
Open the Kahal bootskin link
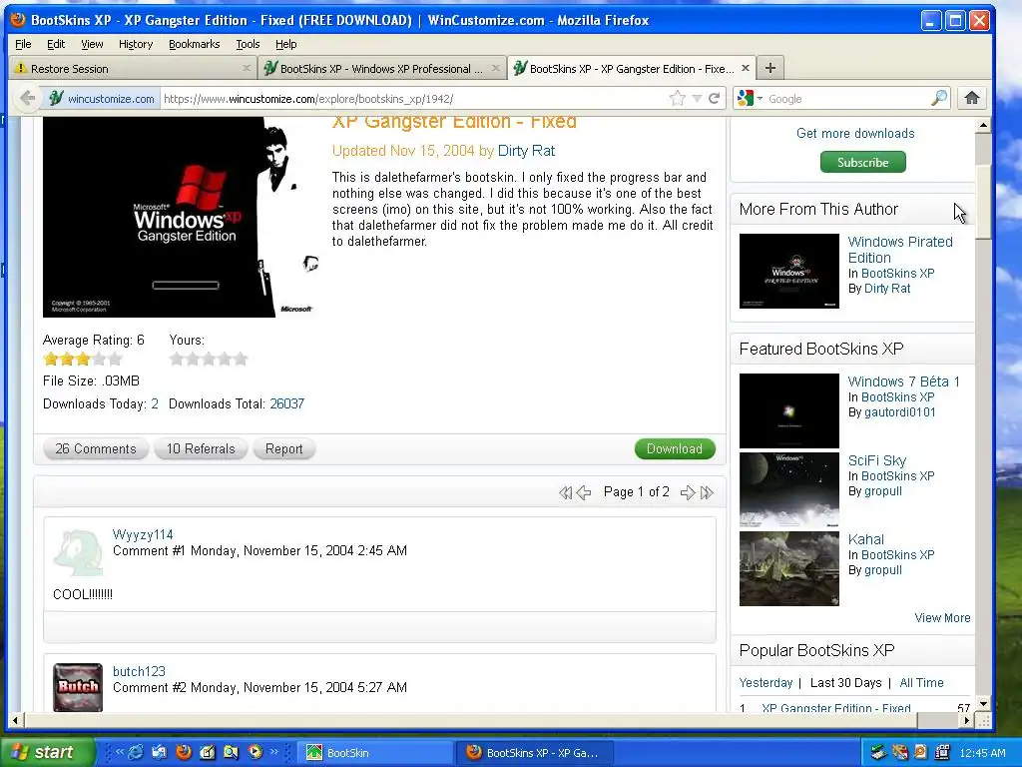pyautogui.click(x=865, y=539)
